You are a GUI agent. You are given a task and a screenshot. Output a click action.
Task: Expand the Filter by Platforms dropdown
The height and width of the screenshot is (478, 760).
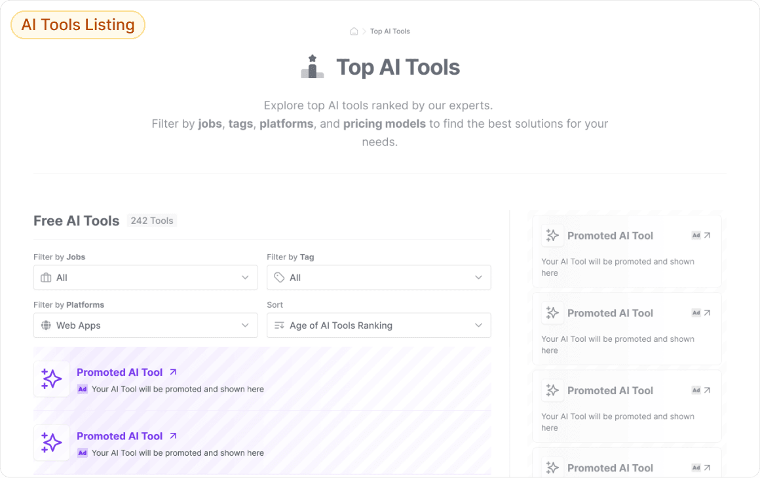(x=145, y=325)
